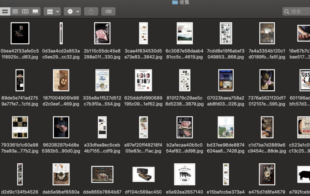Viewport: 310px width, 196px height.
Task: Switch to column view mode
Action: point(25,11)
